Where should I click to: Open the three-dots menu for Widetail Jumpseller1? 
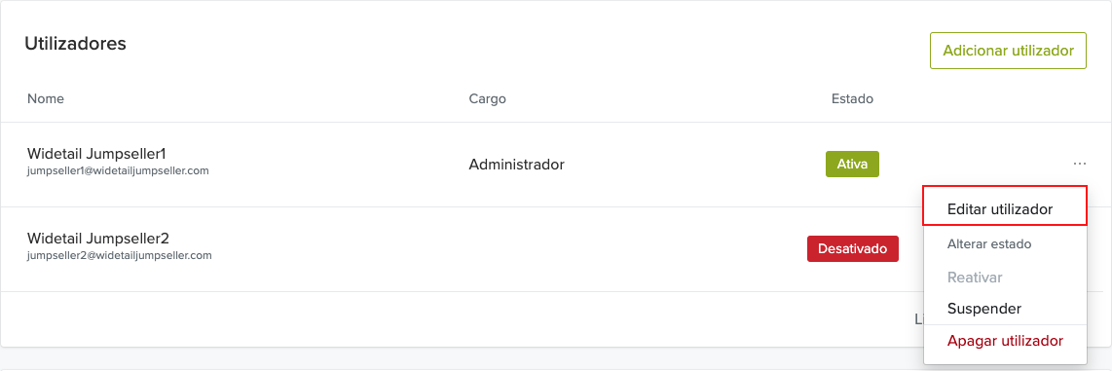point(1079,164)
